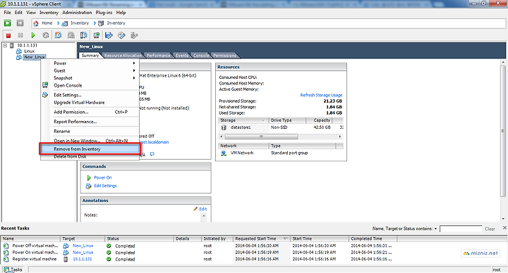Click the Open Console menu icon

point(45,85)
